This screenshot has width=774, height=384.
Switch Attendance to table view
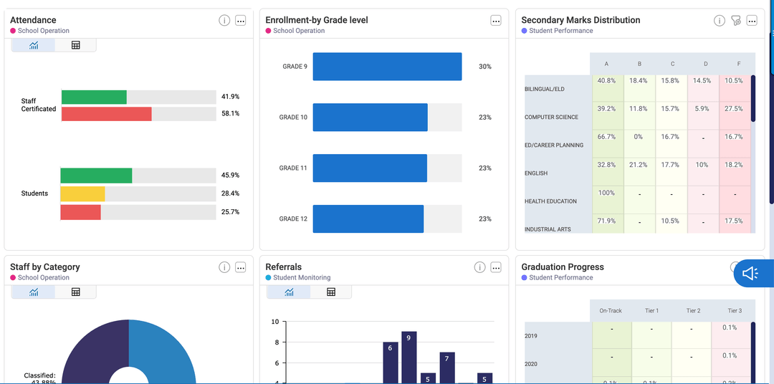coord(75,45)
